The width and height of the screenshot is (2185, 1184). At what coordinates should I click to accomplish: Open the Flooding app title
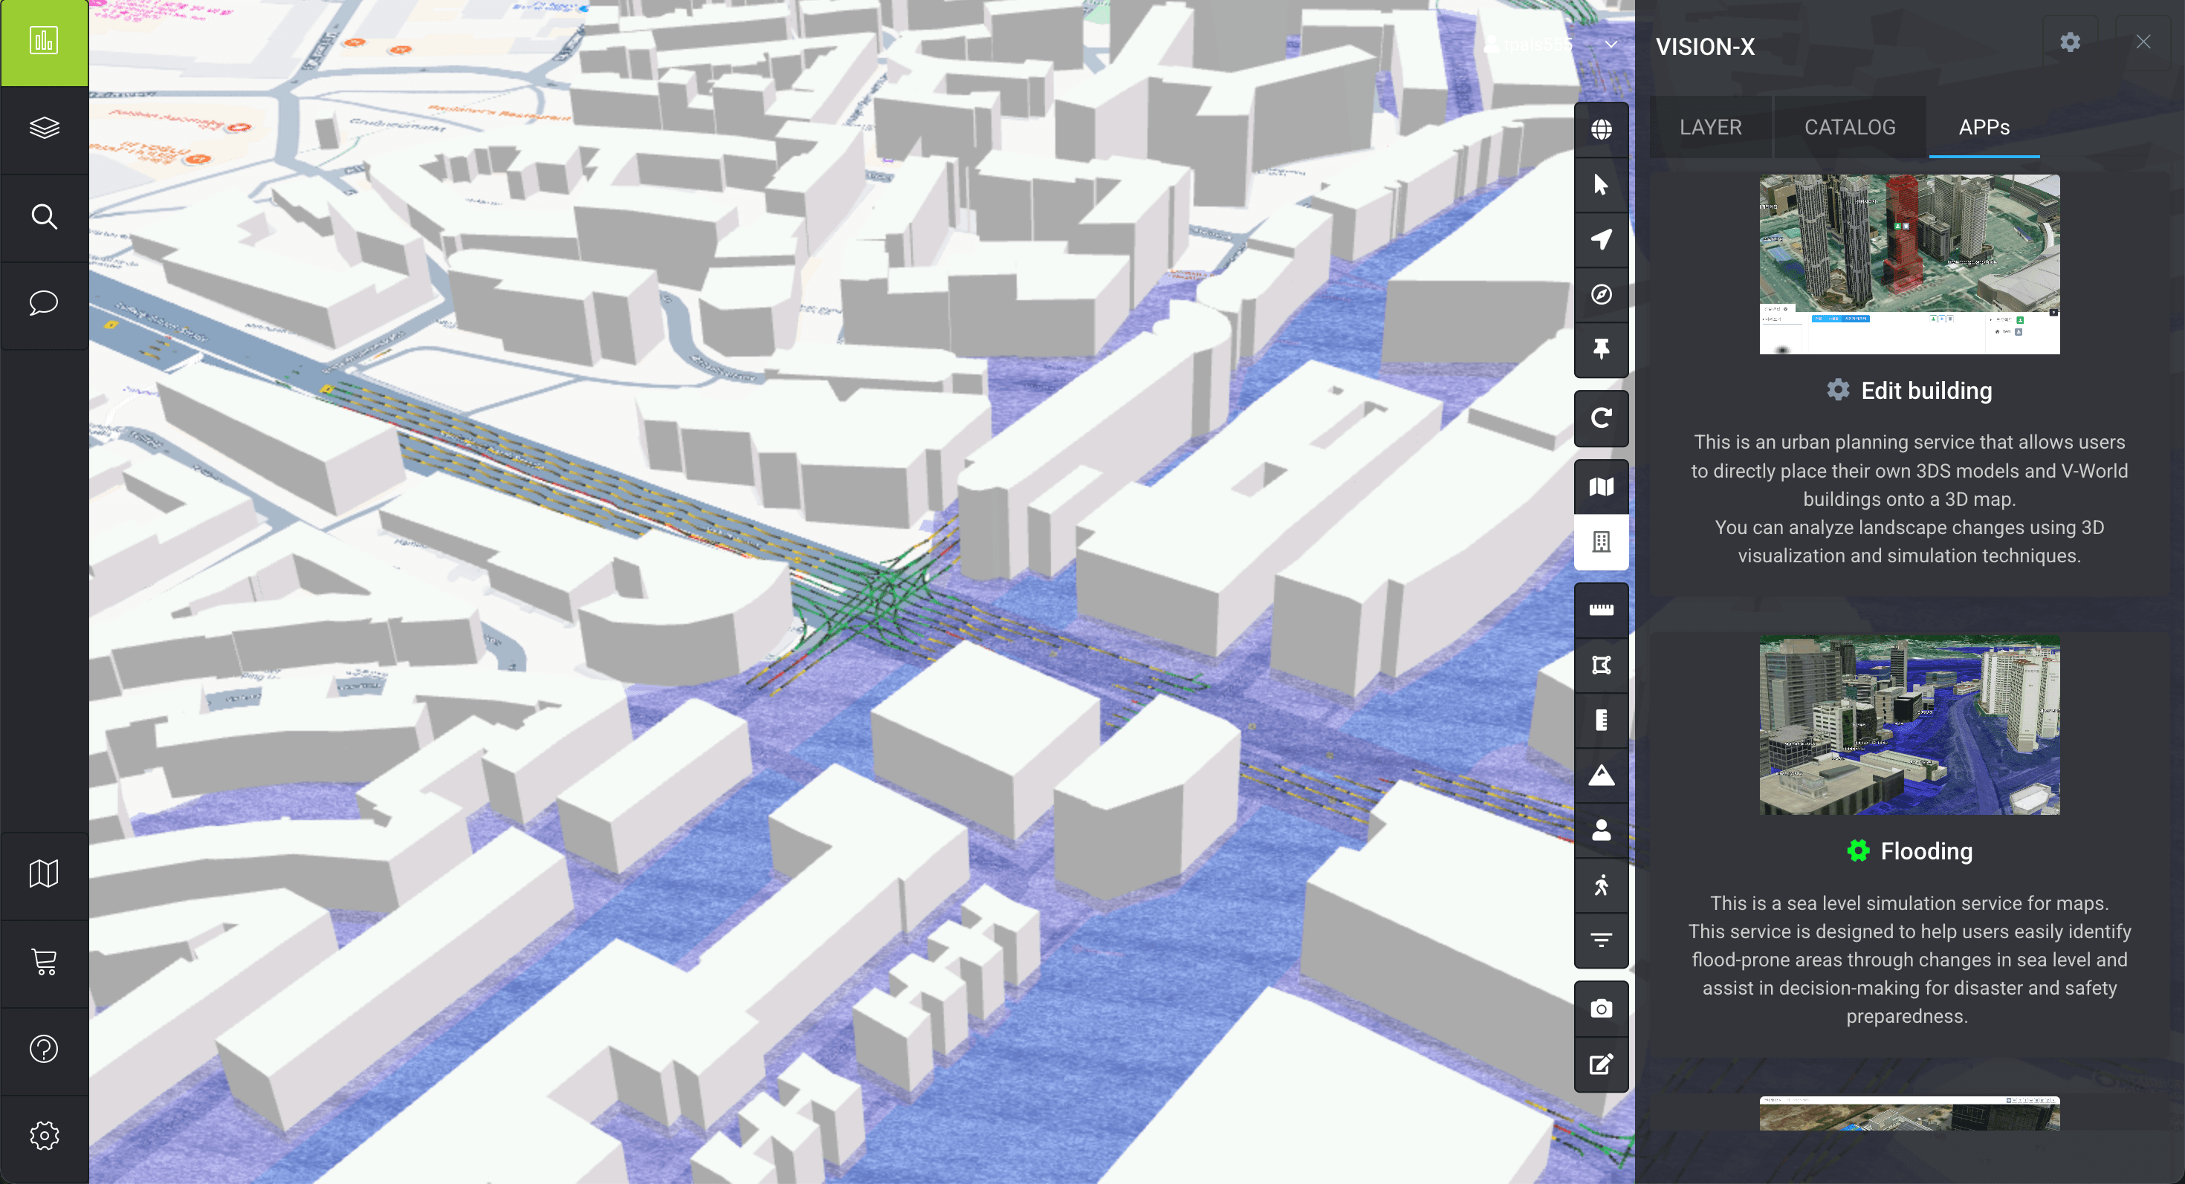[x=1926, y=851]
